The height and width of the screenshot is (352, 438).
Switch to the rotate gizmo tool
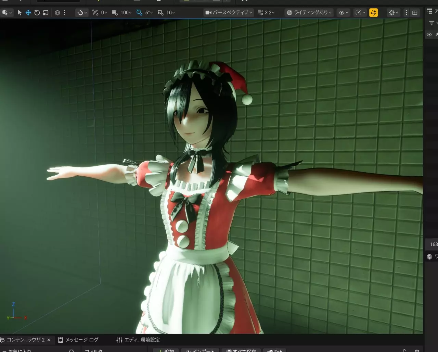click(37, 13)
